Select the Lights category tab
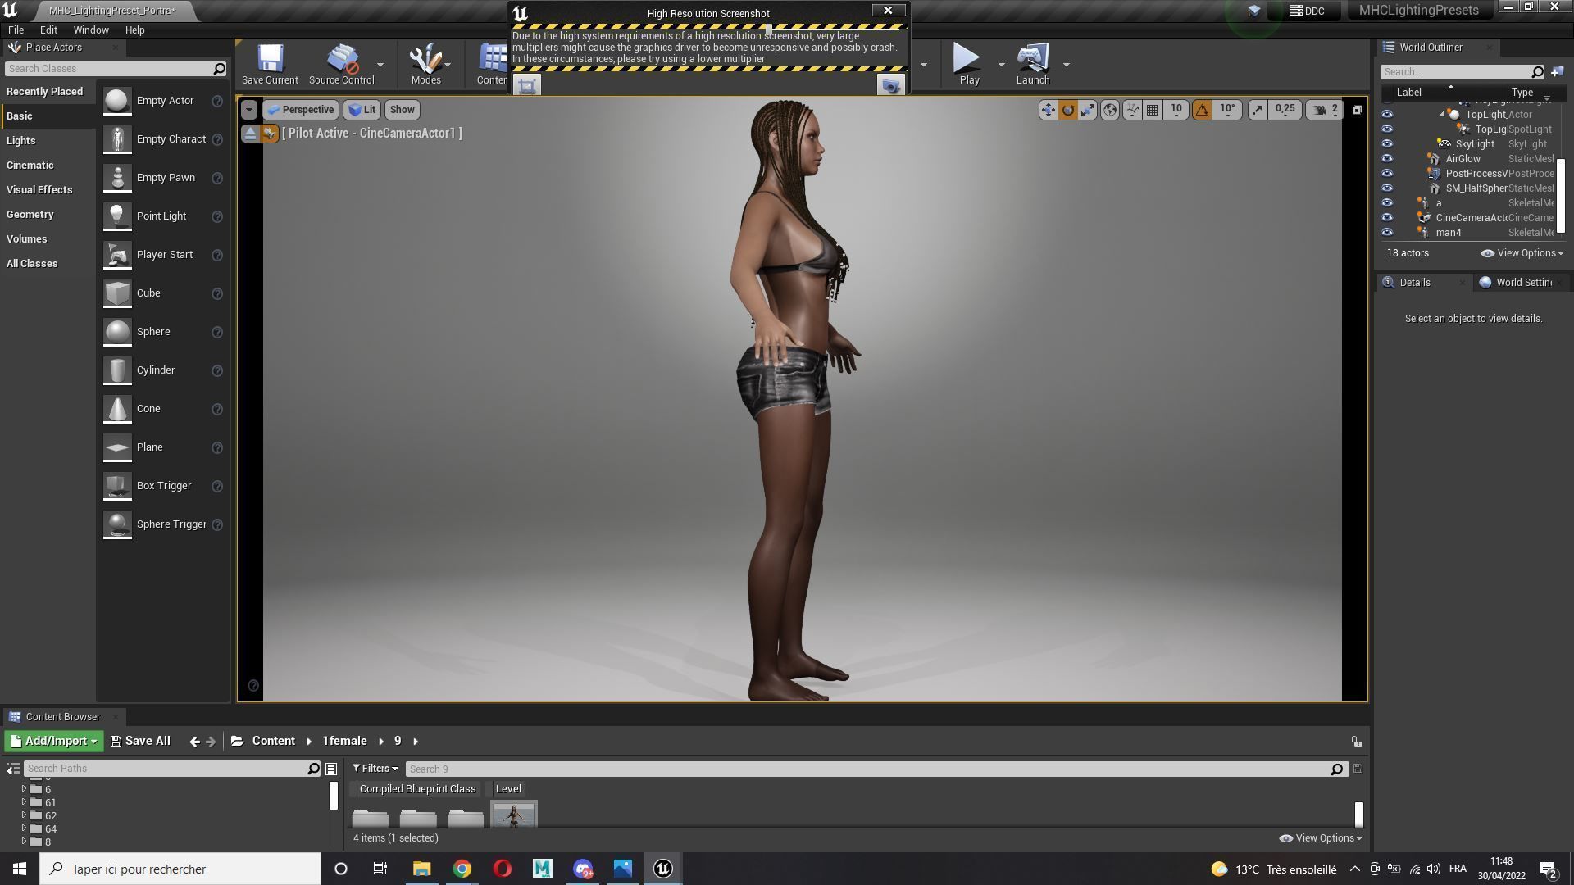 coord(21,141)
